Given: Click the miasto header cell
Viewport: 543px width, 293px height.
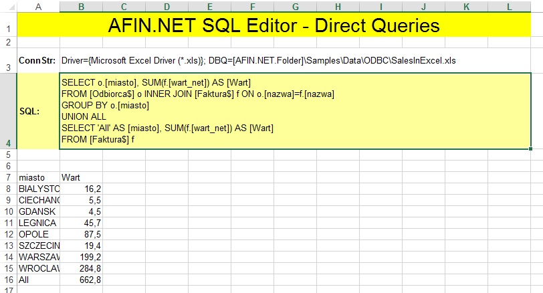Looking at the screenshot, I should tap(38, 177).
